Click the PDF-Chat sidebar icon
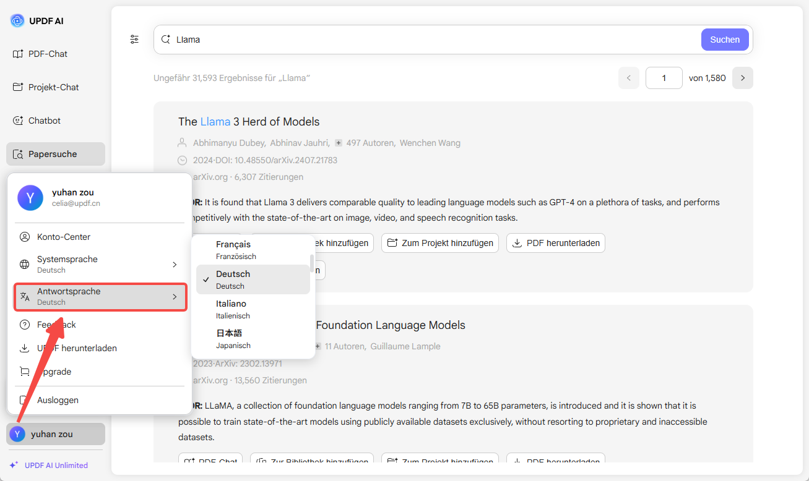The width and height of the screenshot is (809, 481). (18, 54)
